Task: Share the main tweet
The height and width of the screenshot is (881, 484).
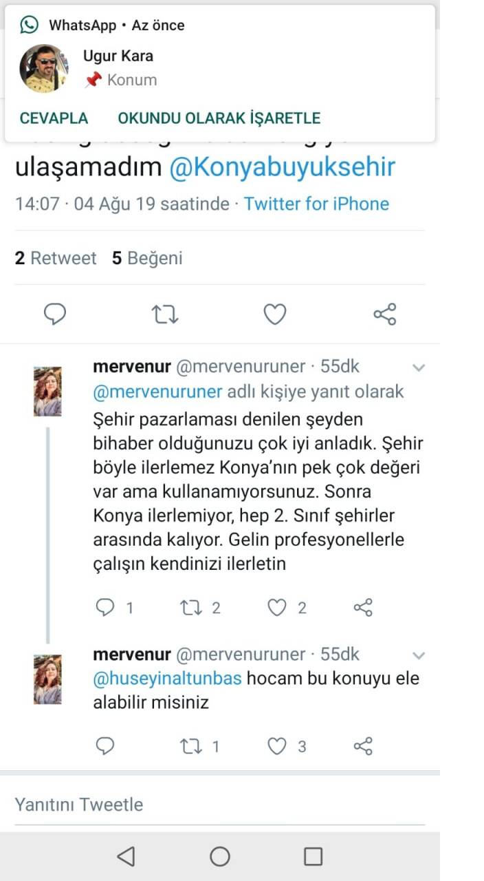Action: point(385,315)
